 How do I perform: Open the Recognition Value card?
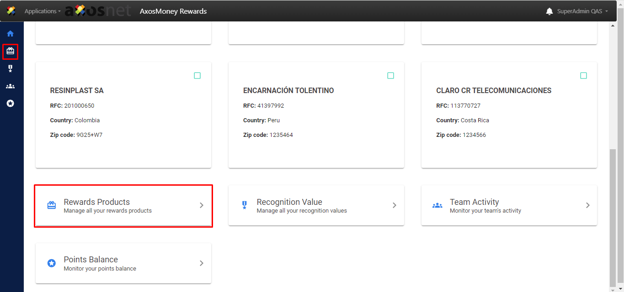point(316,205)
